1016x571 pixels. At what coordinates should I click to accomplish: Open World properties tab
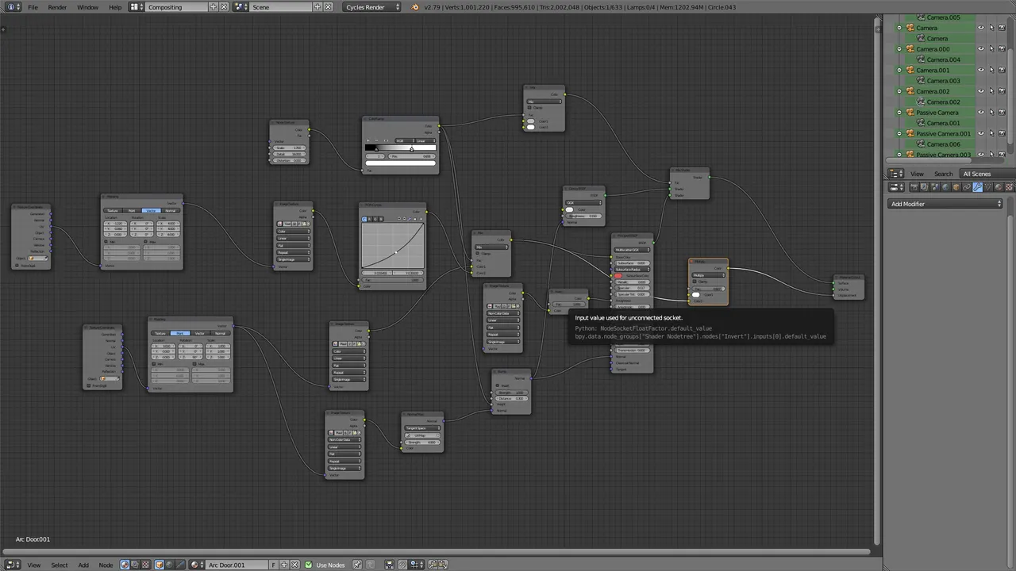click(945, 187)
